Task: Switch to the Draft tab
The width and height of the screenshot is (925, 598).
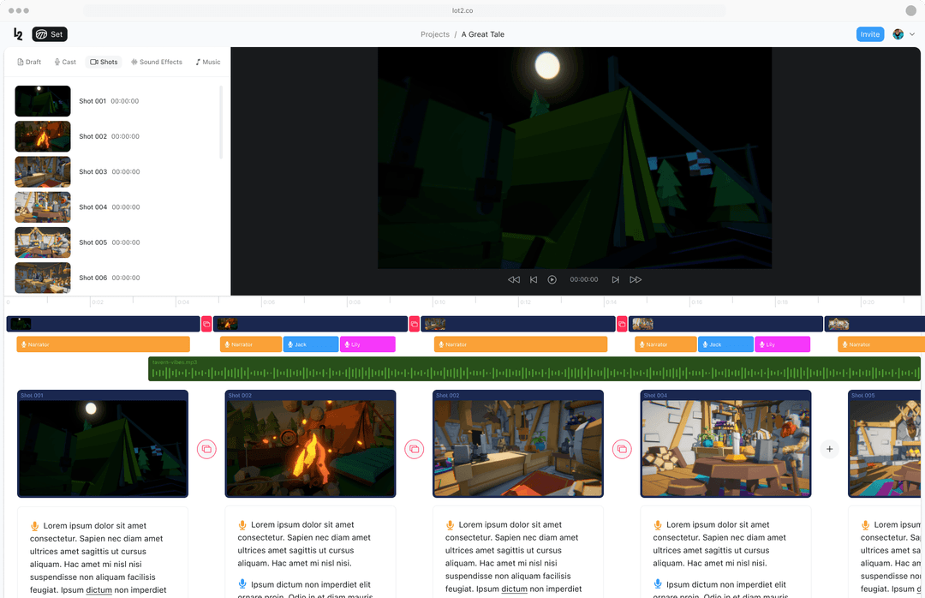Action: coord(29,62)
